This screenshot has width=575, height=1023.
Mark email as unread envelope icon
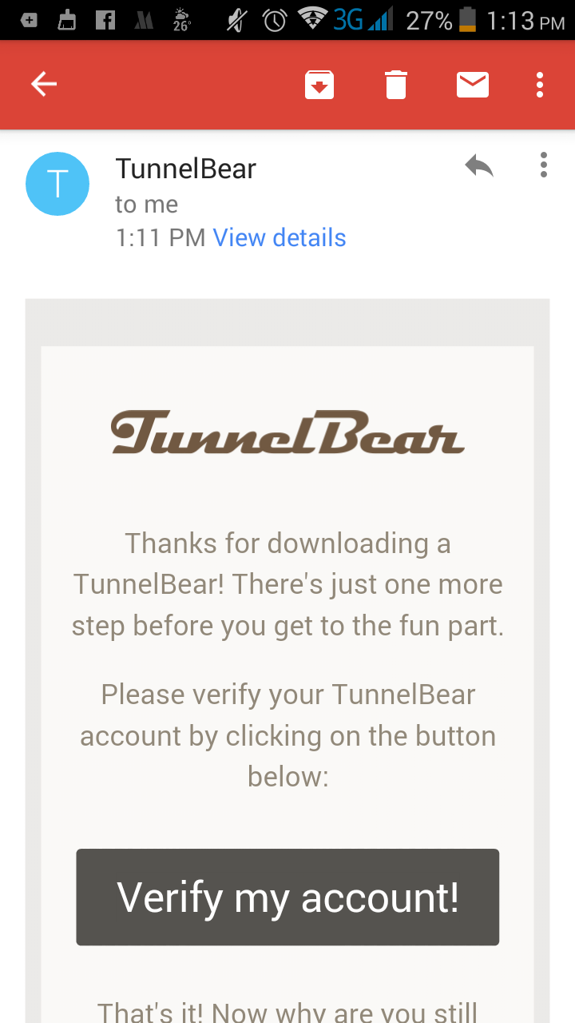(x=472, y=84)
